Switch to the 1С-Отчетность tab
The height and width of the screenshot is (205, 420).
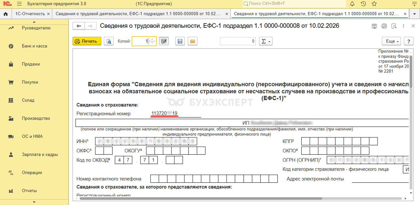30,14
